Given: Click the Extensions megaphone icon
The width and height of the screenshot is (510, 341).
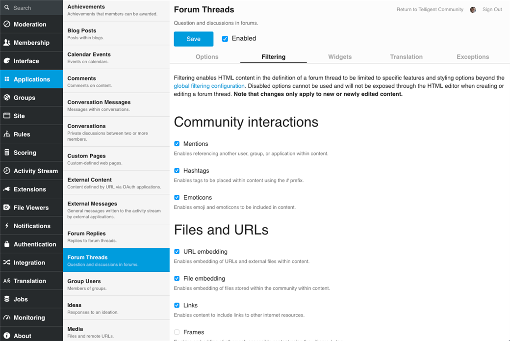Looking at the screenshot, I should 7,189.
